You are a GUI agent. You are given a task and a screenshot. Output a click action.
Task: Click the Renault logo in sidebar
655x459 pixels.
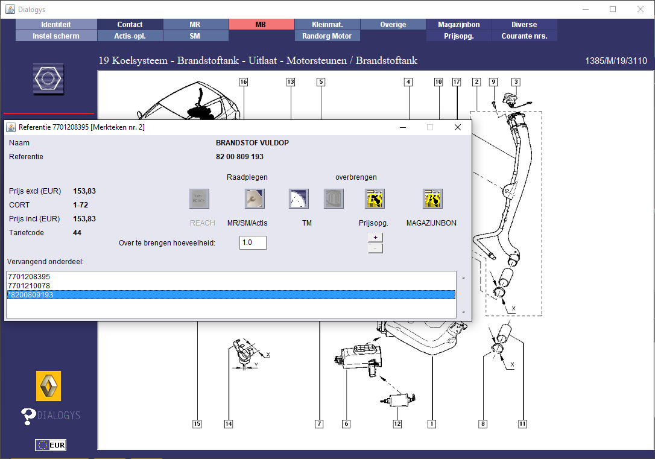[x=48, y=386]
